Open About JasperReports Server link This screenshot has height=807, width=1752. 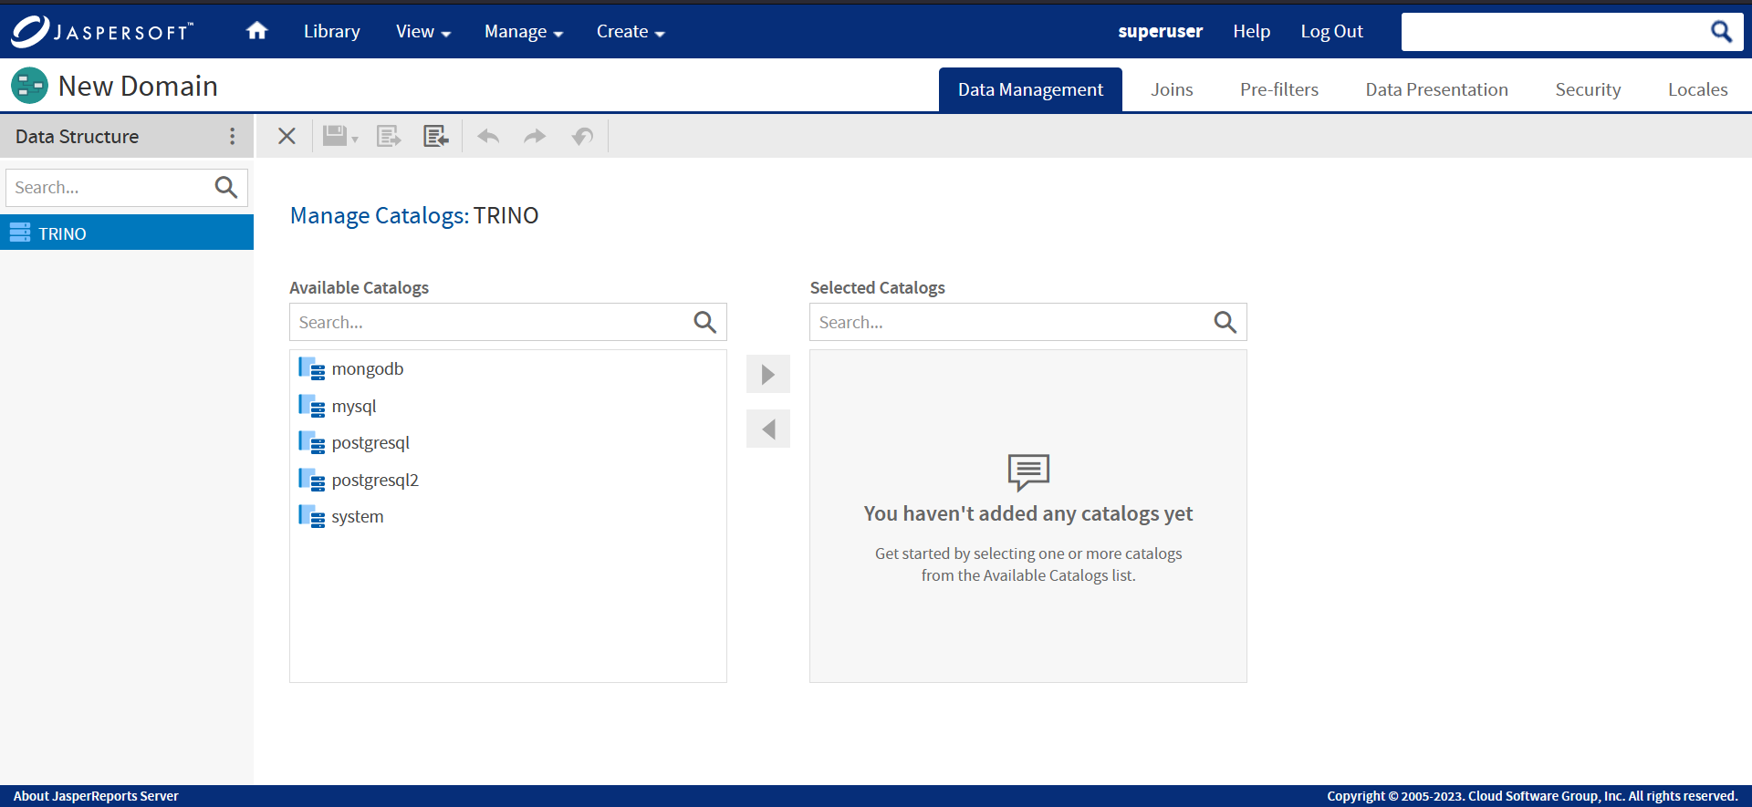[x=96, y=796]
